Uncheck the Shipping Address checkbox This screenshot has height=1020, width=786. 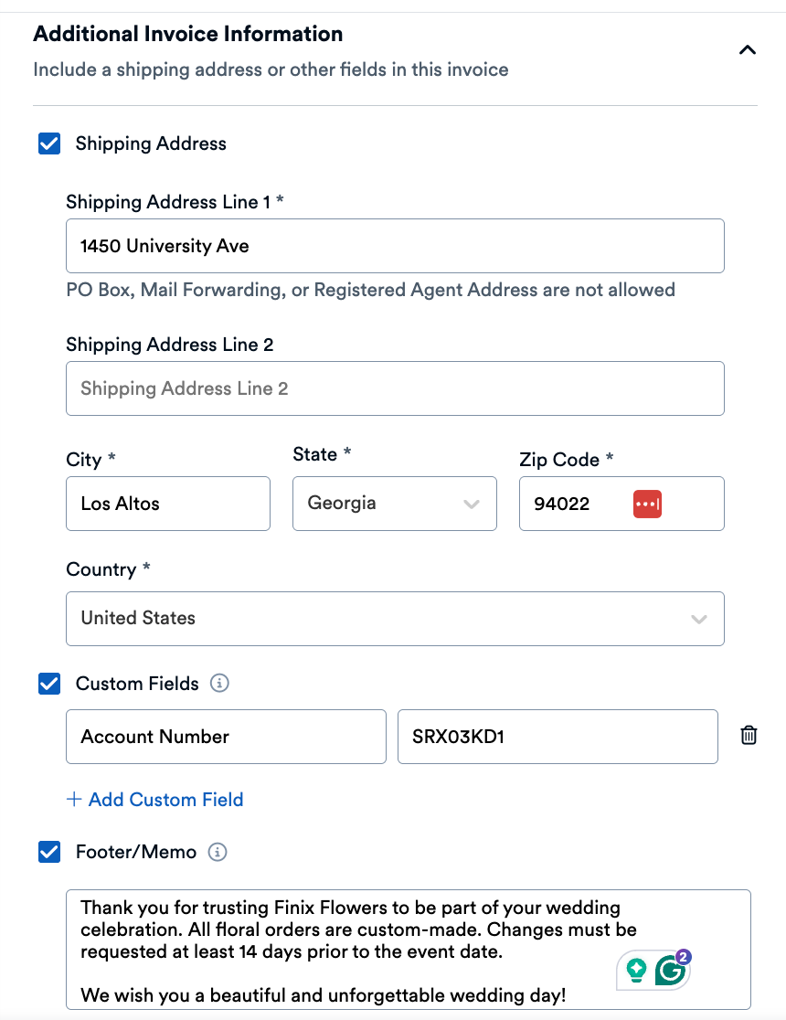[x=48, y=143]
